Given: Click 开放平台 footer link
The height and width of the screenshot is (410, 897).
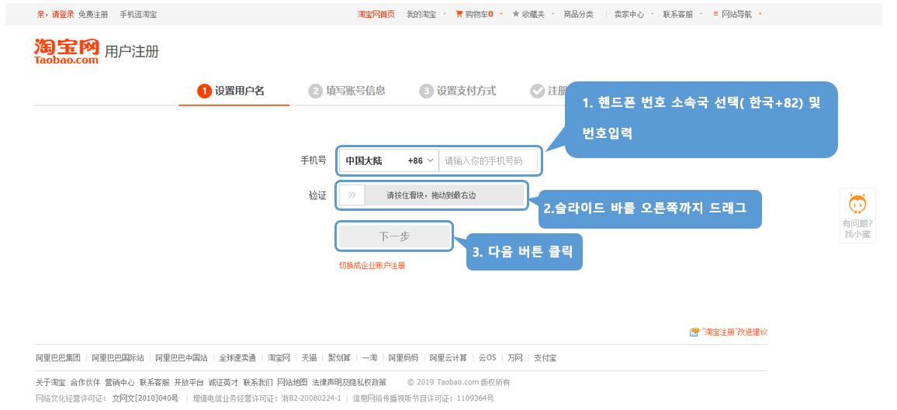Looking at the screenshot, I should pyautogui.click(x=189, y=382).
